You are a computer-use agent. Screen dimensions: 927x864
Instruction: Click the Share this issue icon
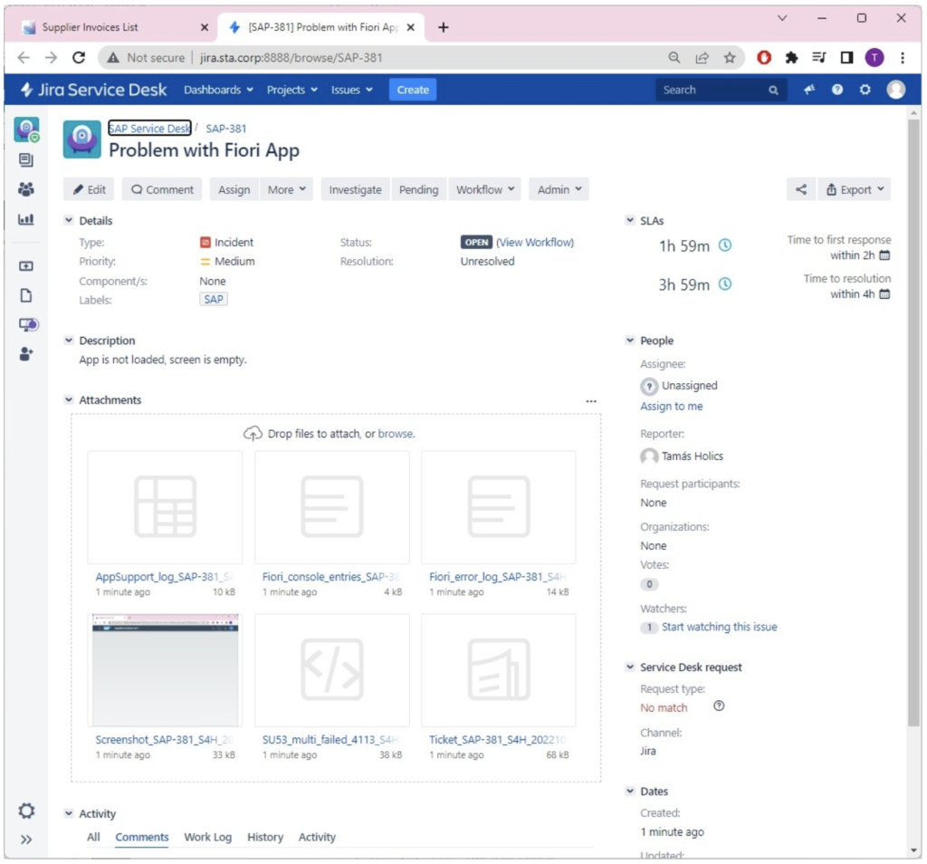800,189
